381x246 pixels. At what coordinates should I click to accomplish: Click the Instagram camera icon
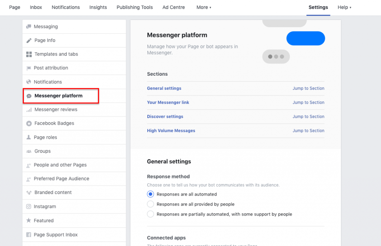[29, 207]
